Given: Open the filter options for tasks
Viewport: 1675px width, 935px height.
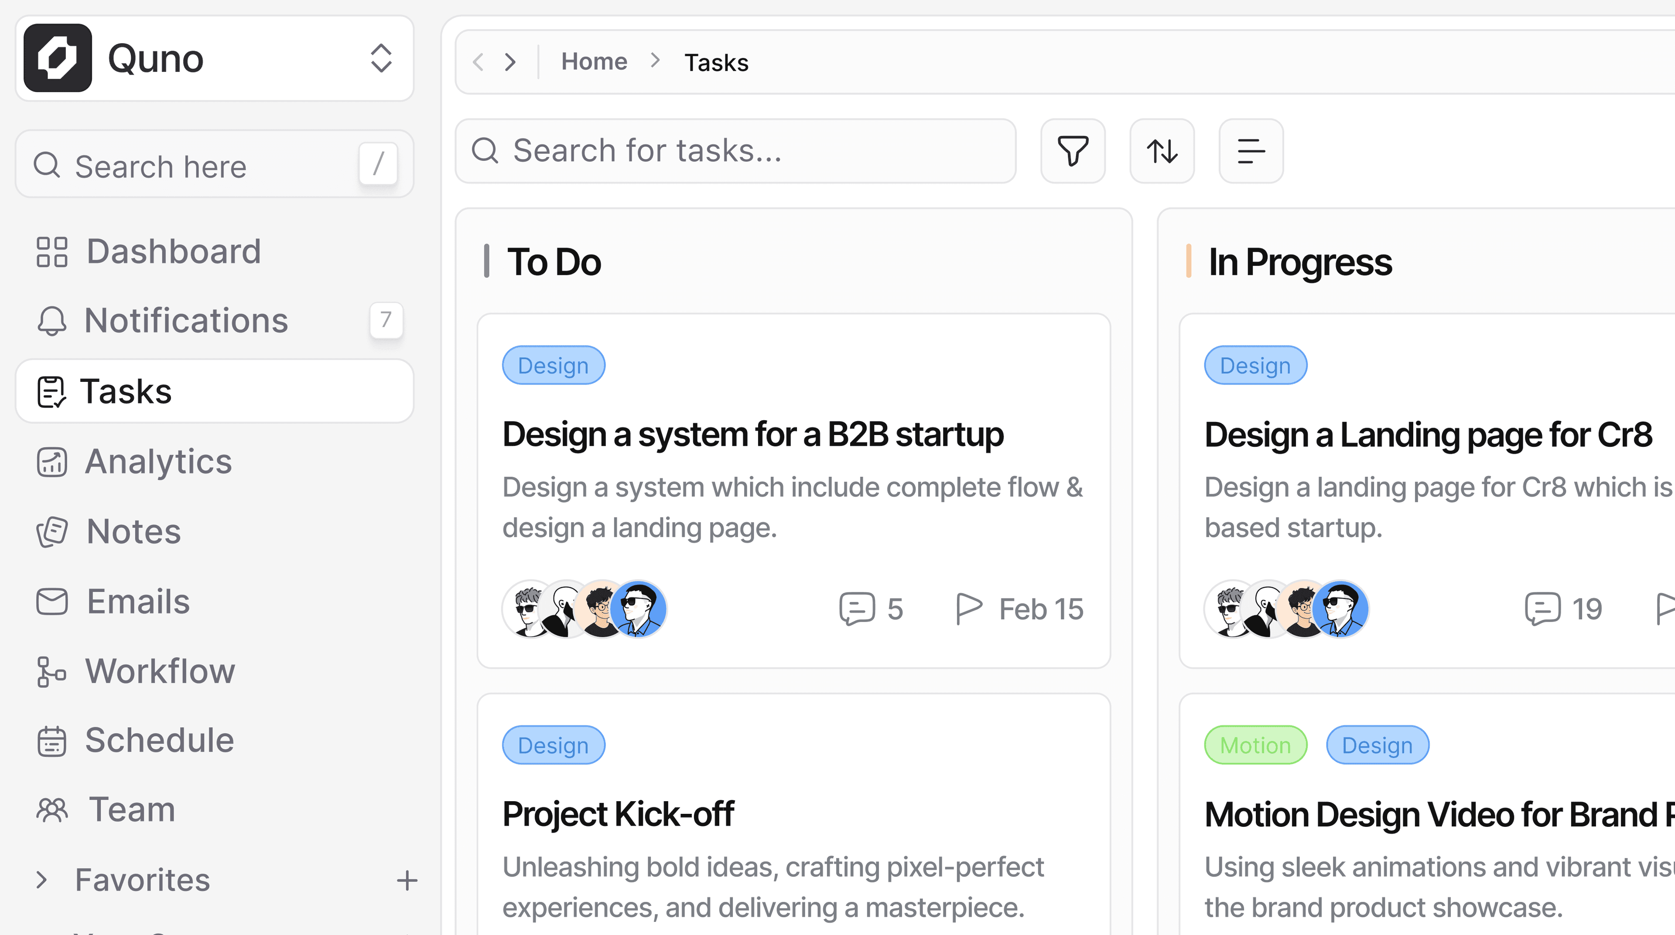Looking at the screenshot, I should pyautogui.click(x=1072, y=151).
